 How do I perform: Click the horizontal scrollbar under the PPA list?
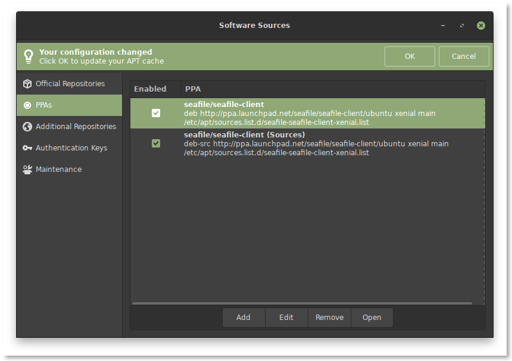(302, 303)
